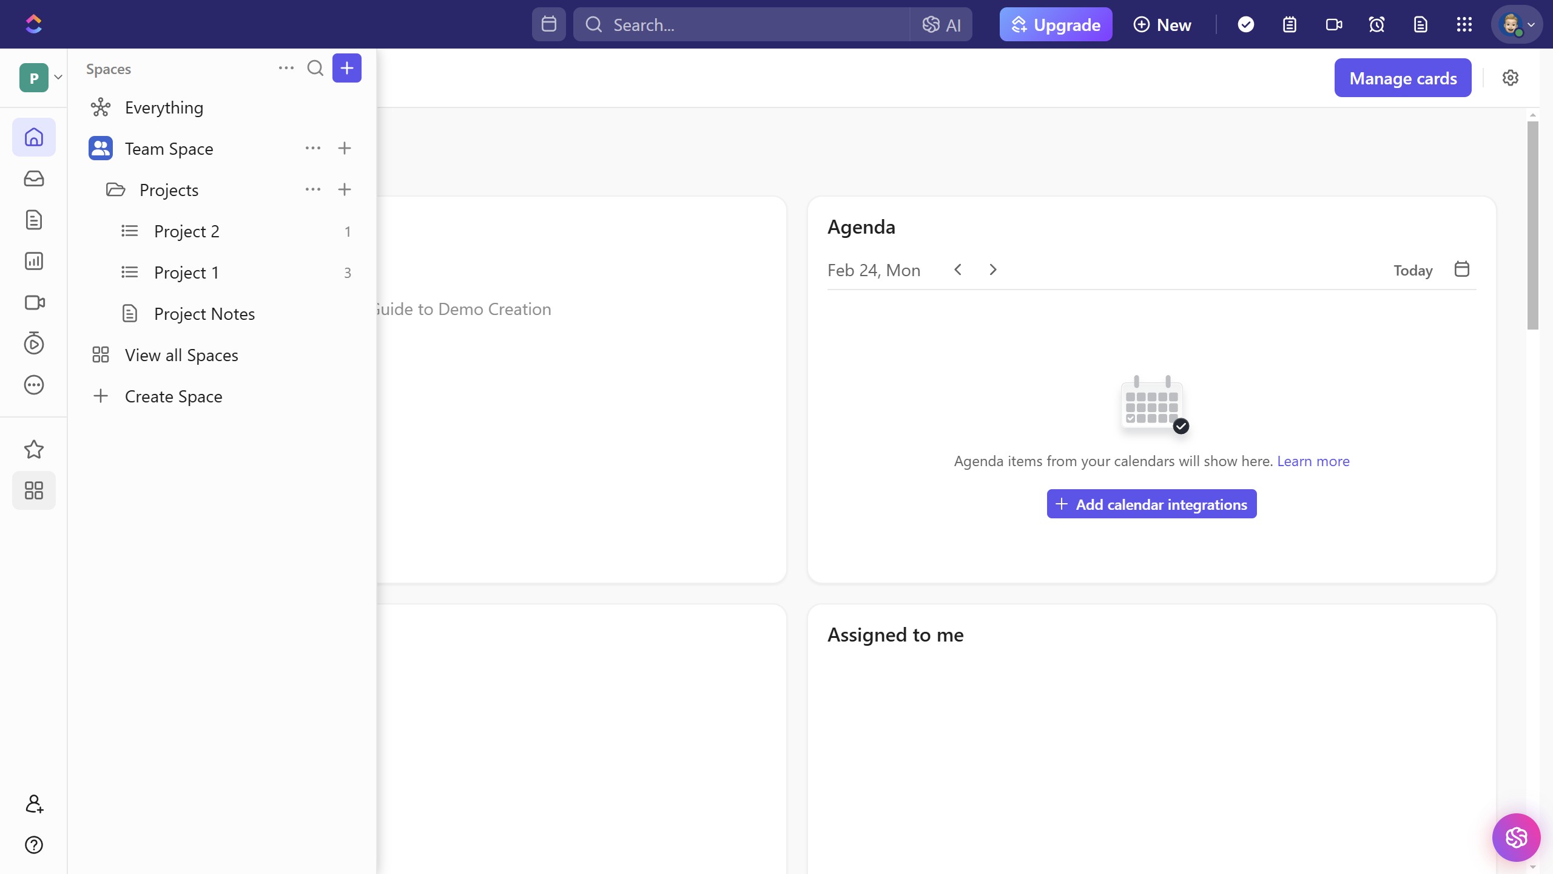The width and height of the screenshot is (1553, 874).
Task: Open Docs from the left sidebar
Action: tap(34, 220)
